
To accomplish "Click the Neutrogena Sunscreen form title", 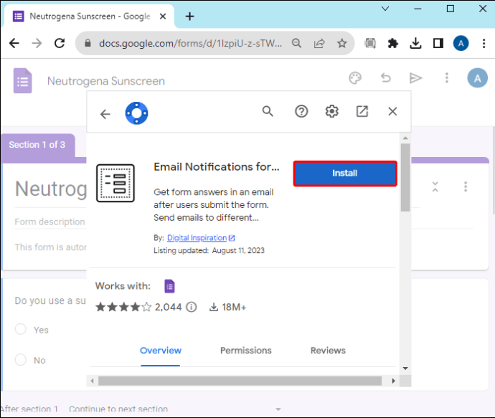I will (105, 81).
